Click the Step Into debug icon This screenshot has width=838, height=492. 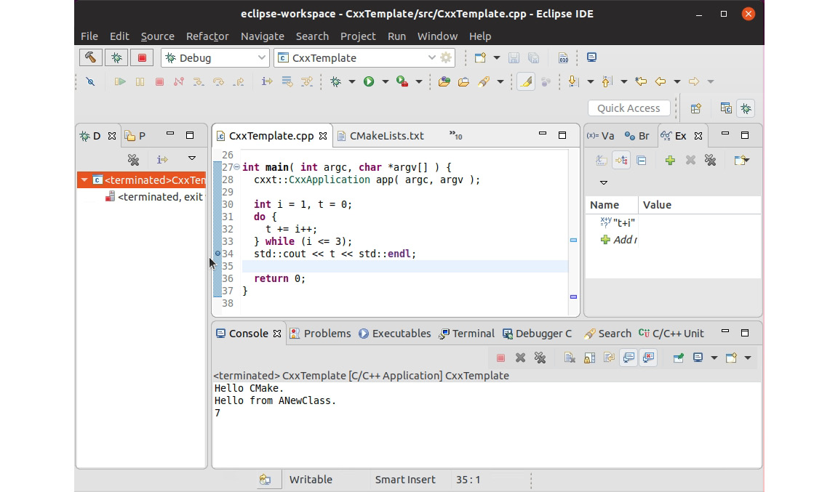(x=198, y=81)
